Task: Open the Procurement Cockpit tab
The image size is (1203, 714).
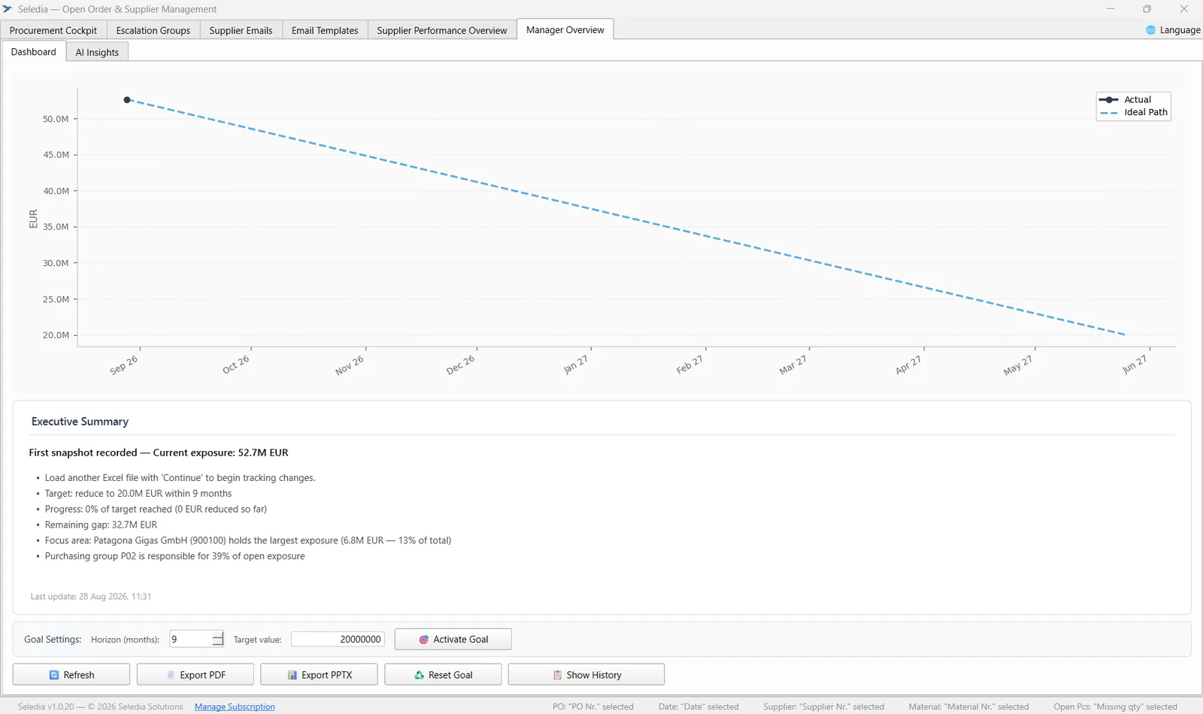Action: pos(53,30)
